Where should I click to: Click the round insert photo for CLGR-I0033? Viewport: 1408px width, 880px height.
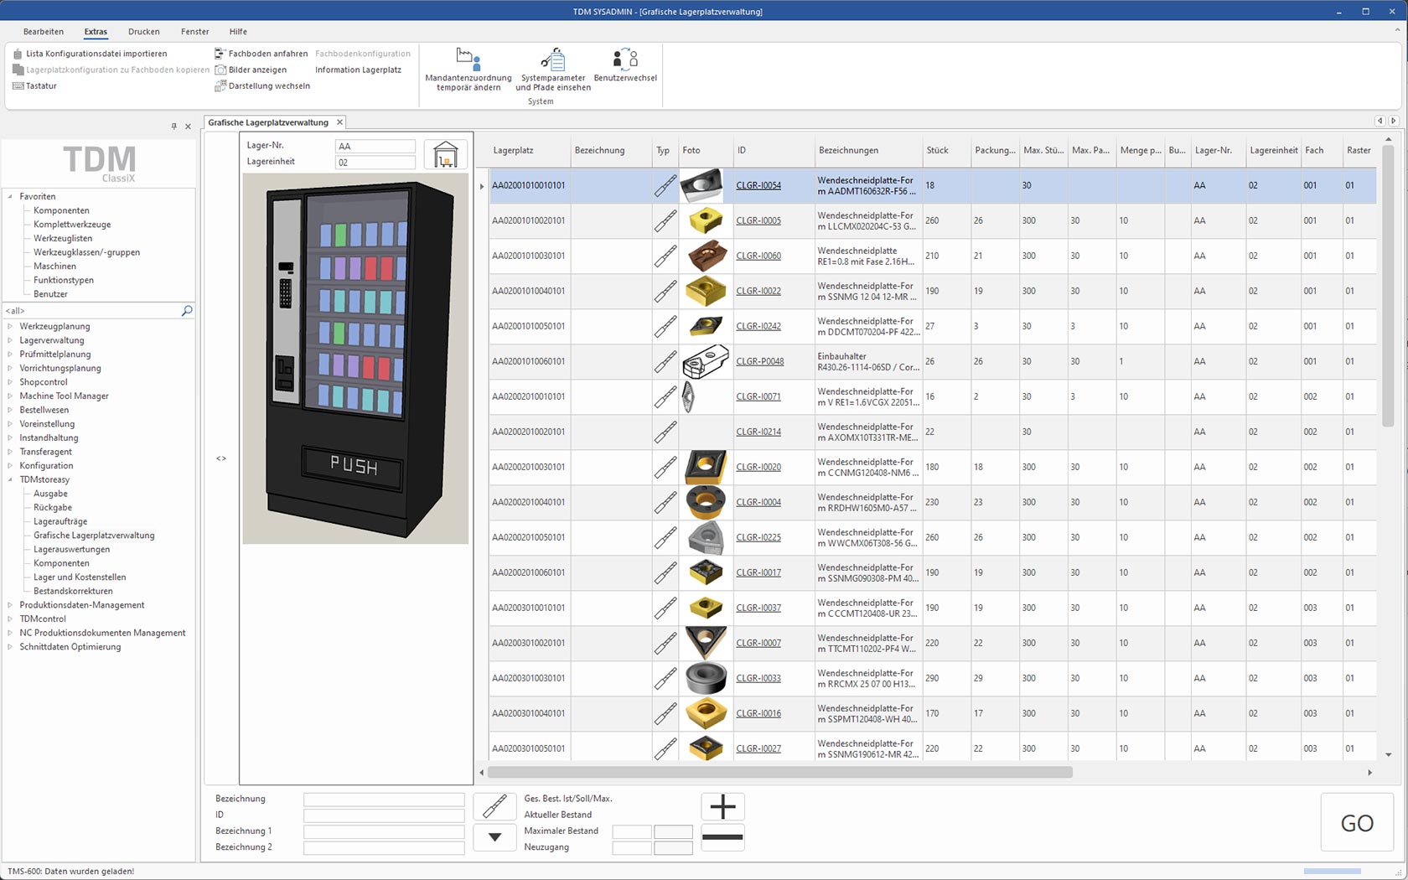click(x=706, y=678)
